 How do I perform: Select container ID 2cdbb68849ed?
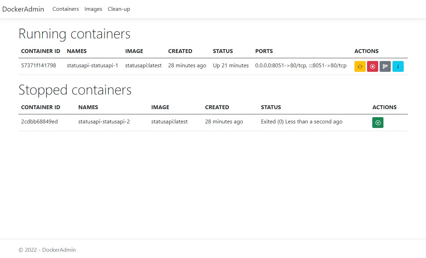point(39,122)
